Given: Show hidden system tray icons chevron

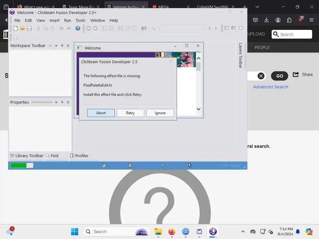Looking at the screenshot, I should tap(243, 232).
